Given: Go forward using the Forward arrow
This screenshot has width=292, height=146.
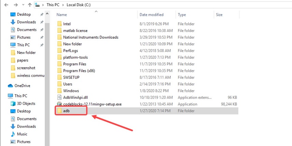Looking at the screenshot, I should [x=16, y=5].
